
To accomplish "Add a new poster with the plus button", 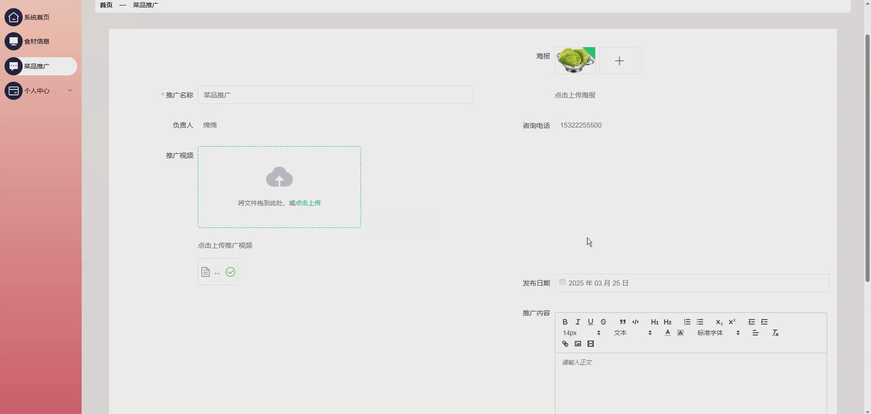I will point(620,60).
